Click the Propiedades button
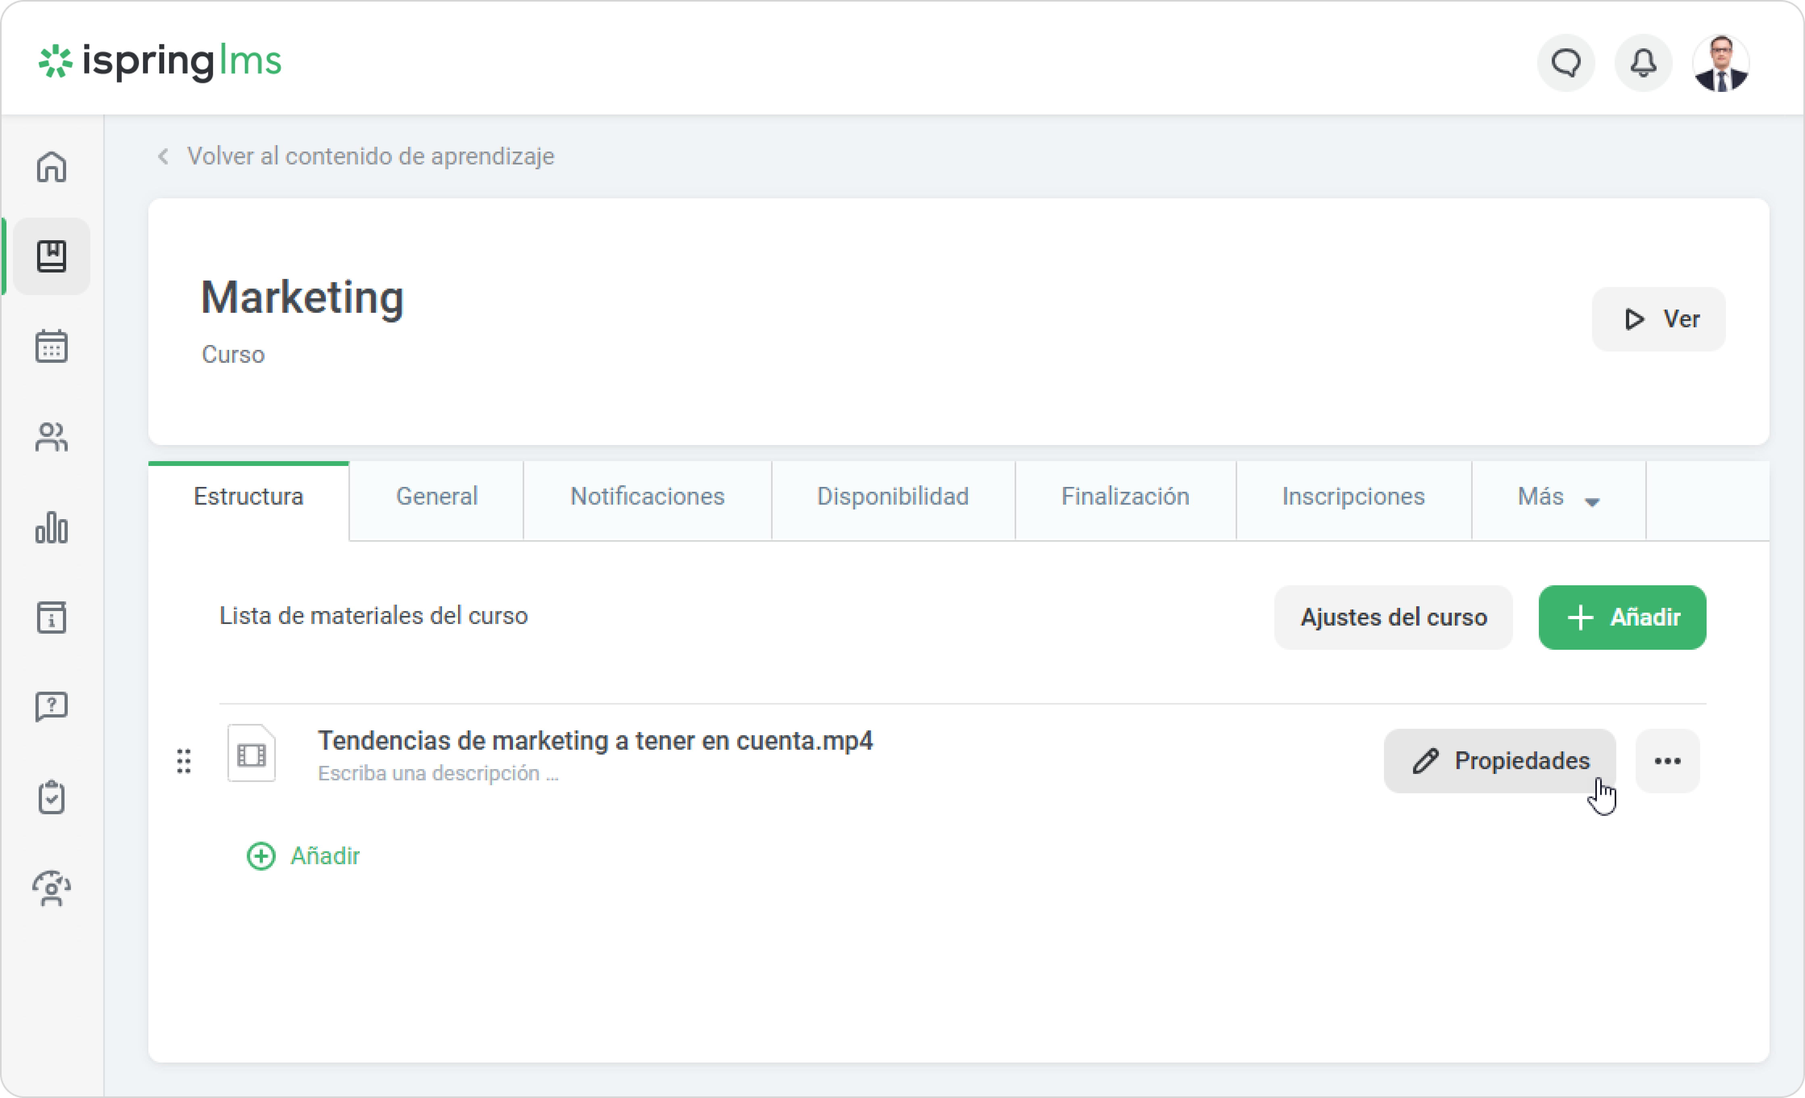The width and height of the screenshot is (1805, 1098). (1499, 761)
